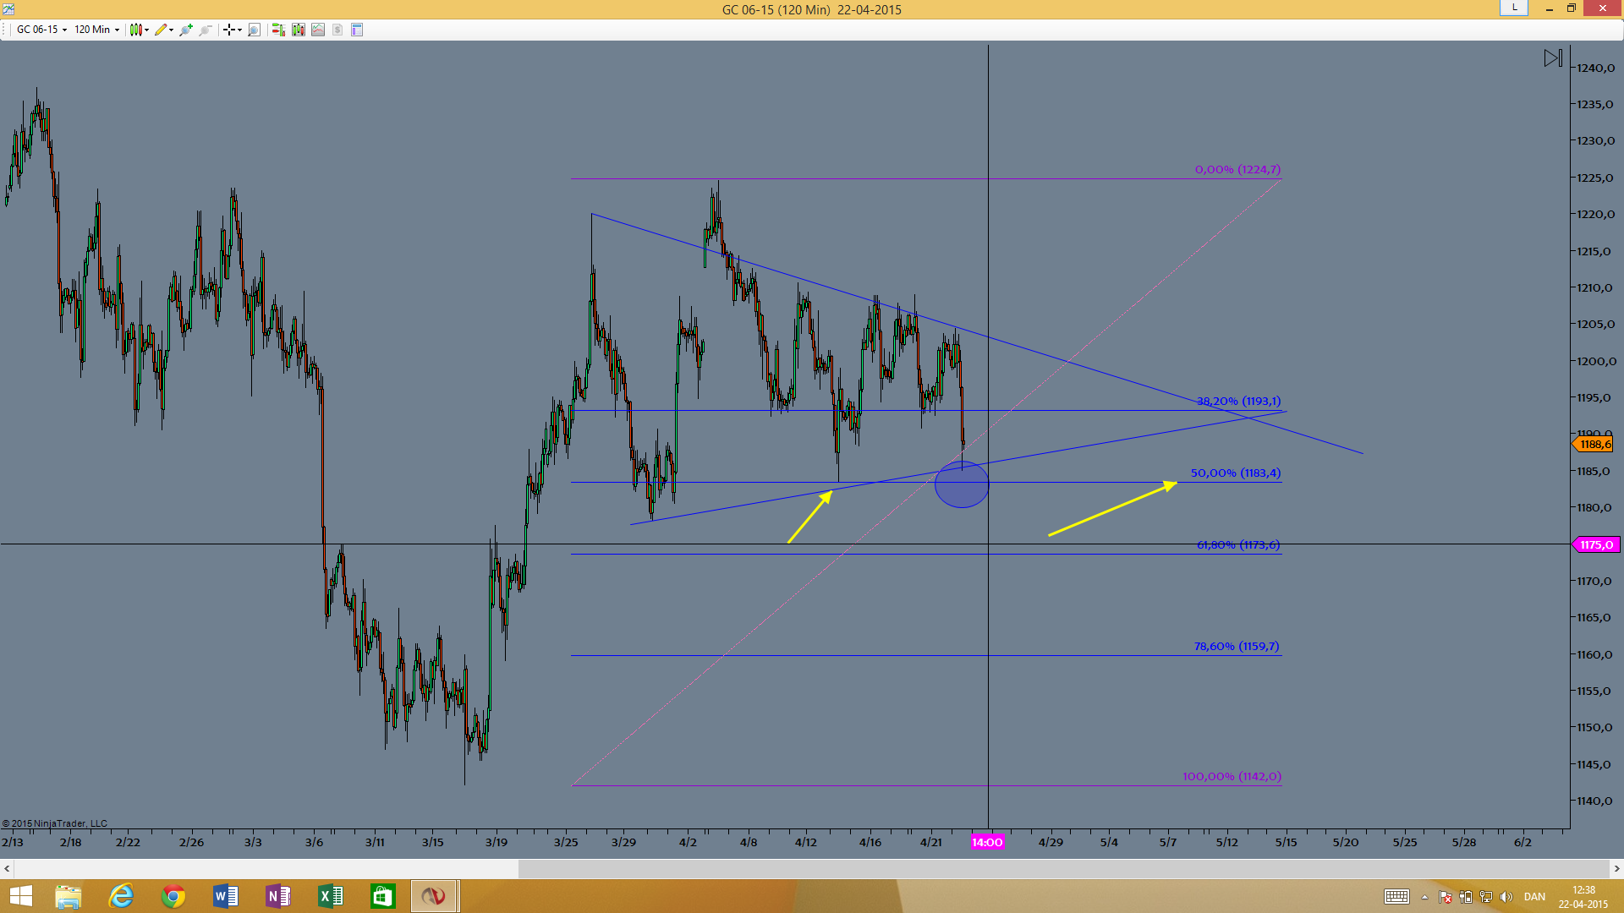Screen dimensions: 1624x913
Task: Toggle the chart trader icon
Action: 278,30
